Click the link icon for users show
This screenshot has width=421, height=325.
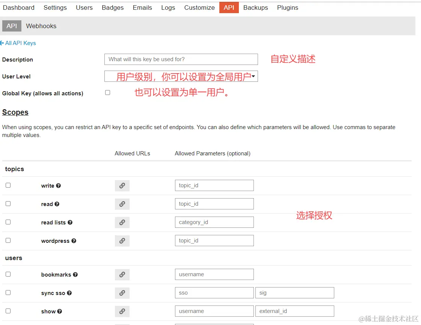(x=122, y=311)
